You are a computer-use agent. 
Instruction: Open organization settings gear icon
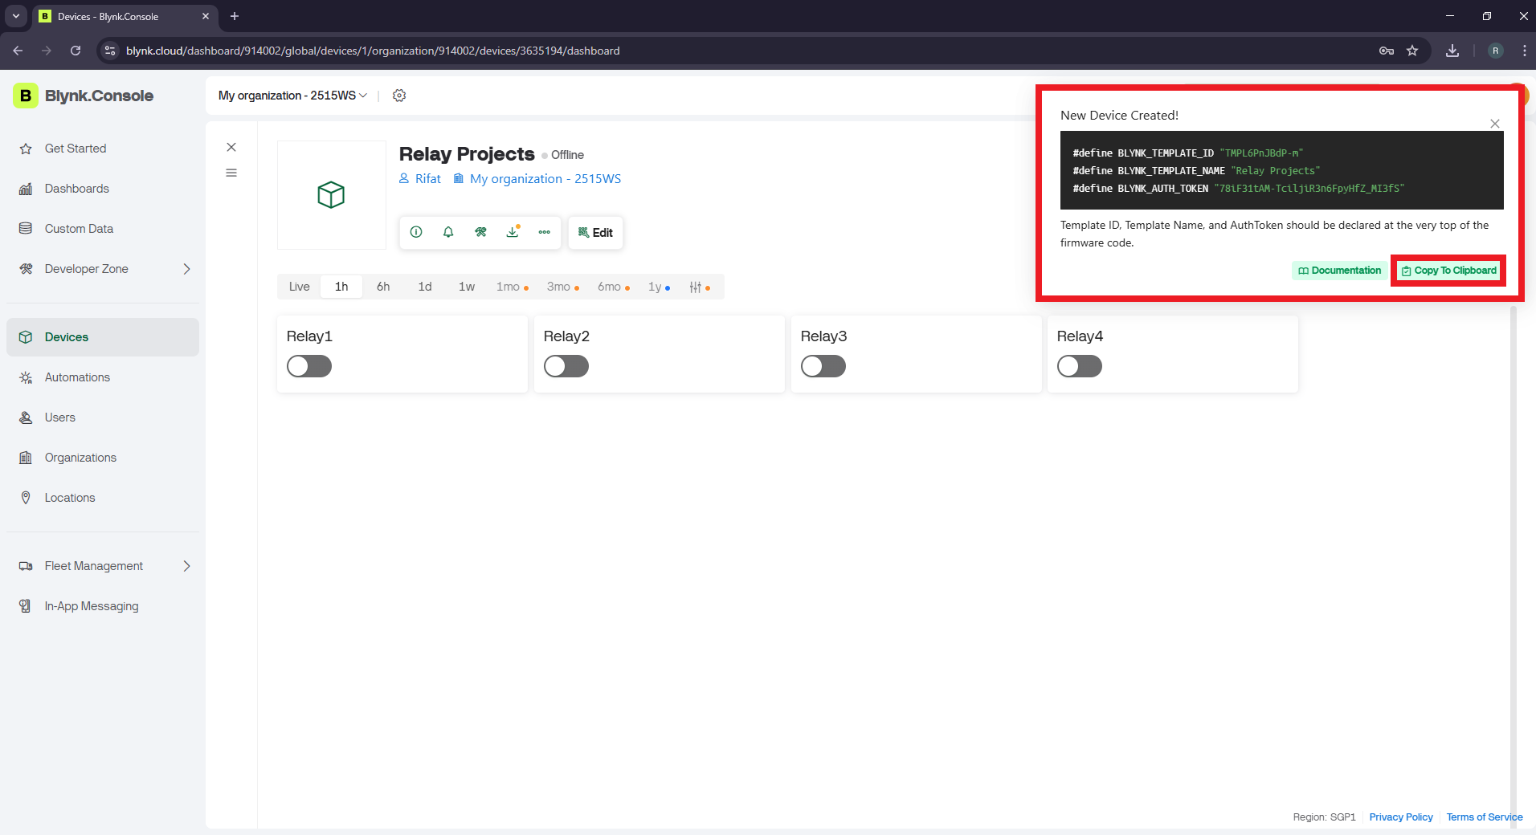click(399, 96)
